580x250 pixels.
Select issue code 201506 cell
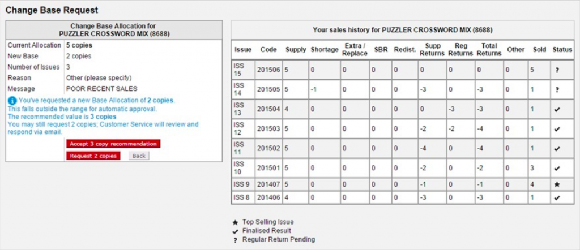click(x=268, y=70)
